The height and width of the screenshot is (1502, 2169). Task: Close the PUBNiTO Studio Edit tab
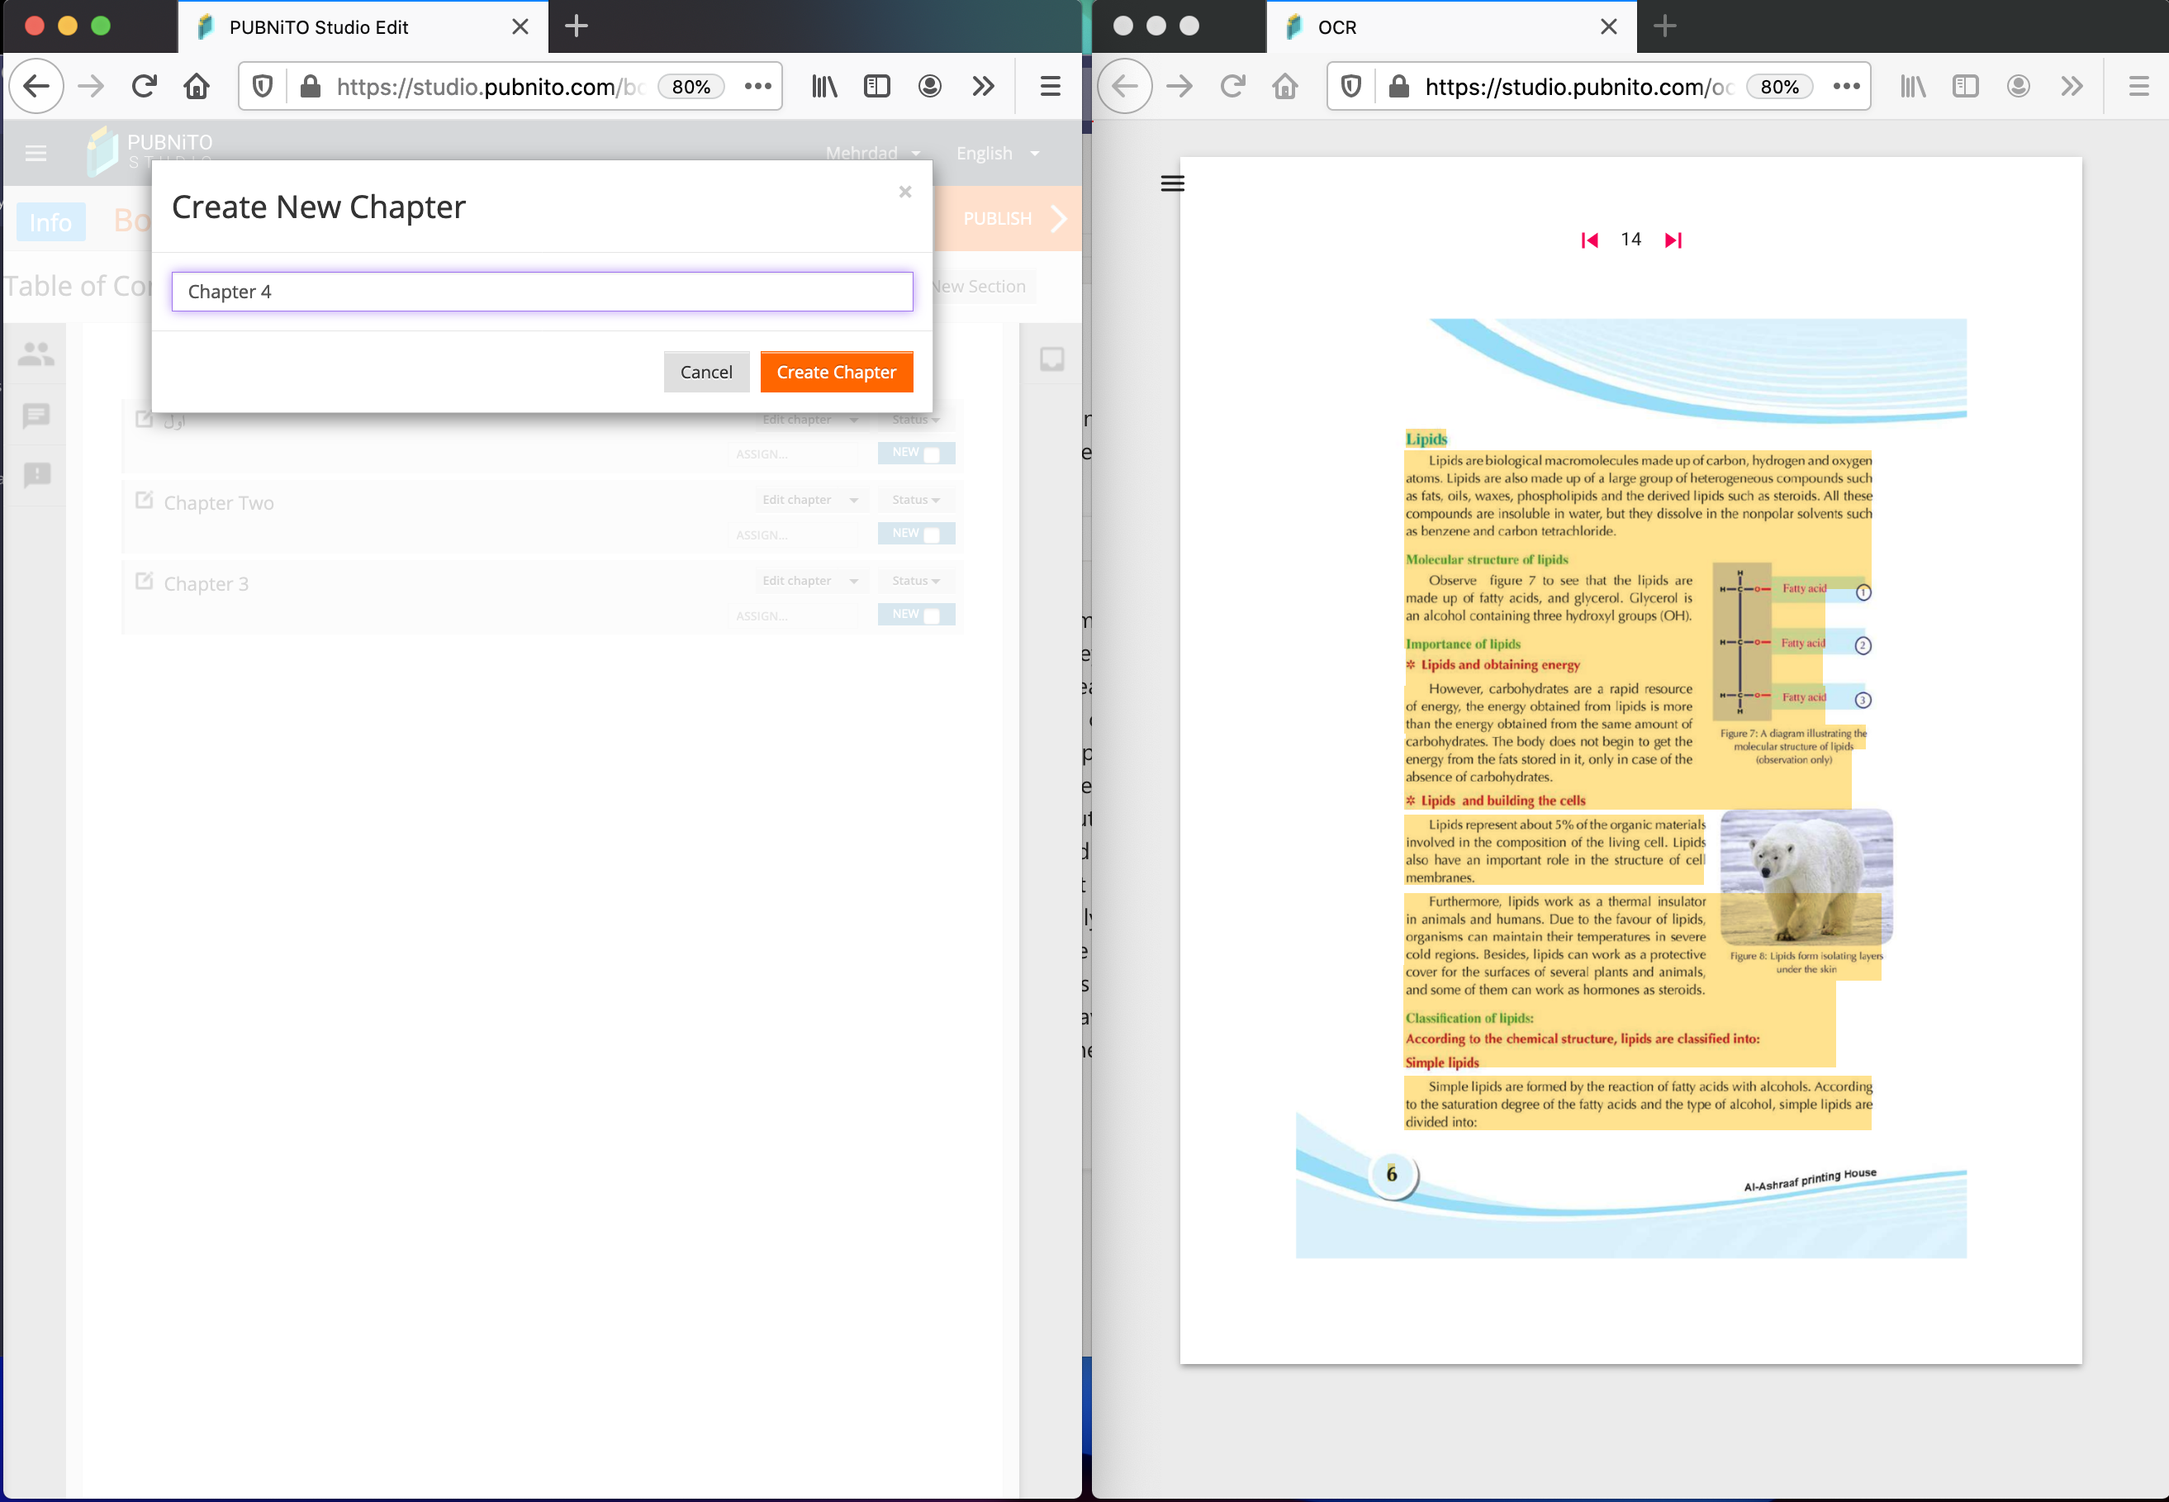(520, 26)
